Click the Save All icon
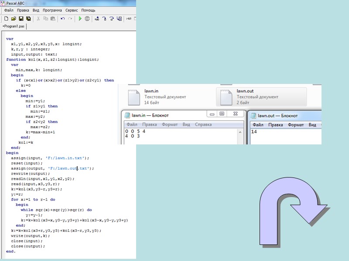Screen dimensions: 349x261 click(28, 19)
